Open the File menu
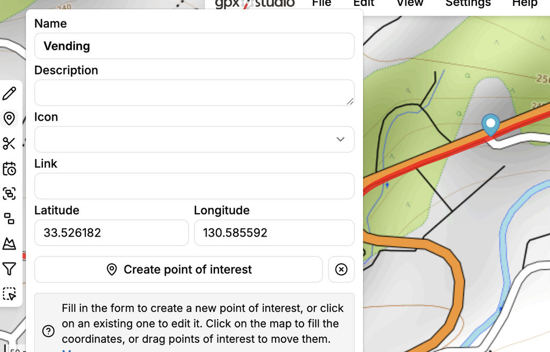 pos(321,4)
